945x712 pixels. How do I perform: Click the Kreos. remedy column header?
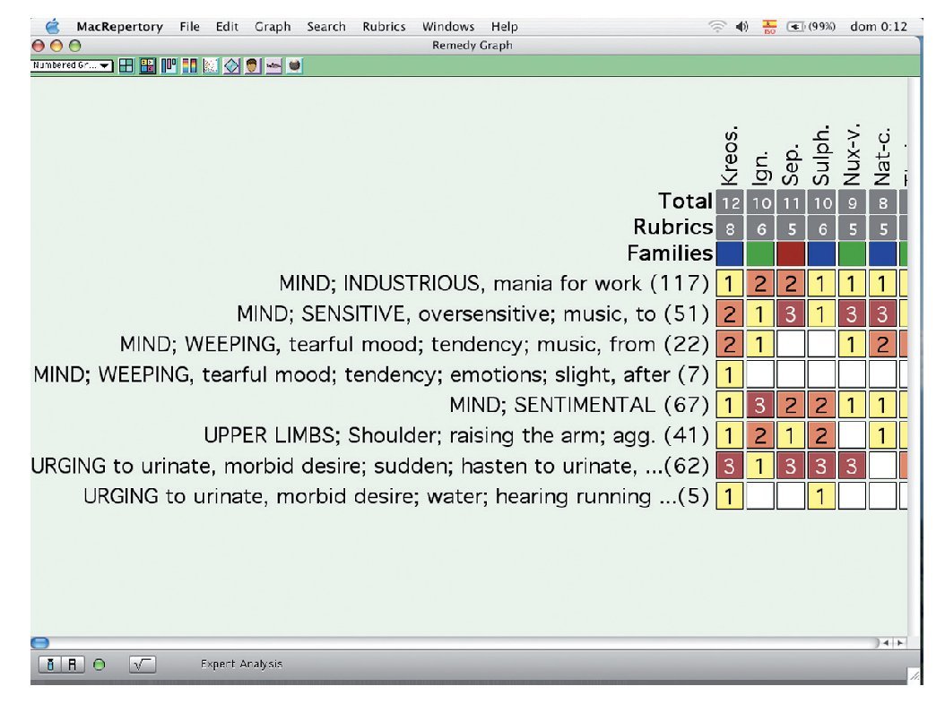[729, 157]
